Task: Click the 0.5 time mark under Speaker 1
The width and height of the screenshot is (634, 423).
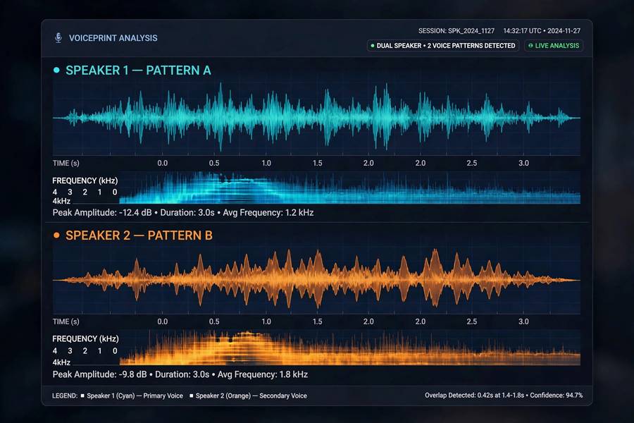Action: (x=214, y=163)
